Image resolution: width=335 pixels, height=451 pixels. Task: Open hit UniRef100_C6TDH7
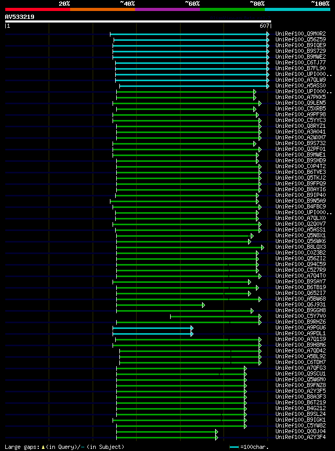point(300,362)
